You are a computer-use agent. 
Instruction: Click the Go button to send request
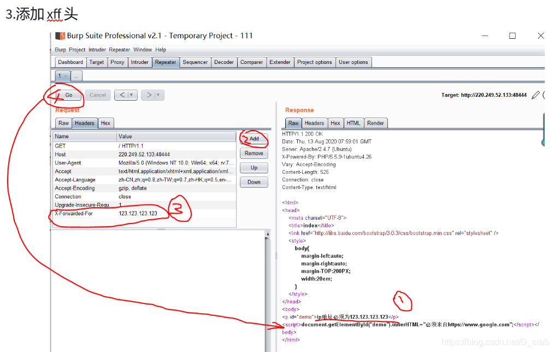click(68, 95)
